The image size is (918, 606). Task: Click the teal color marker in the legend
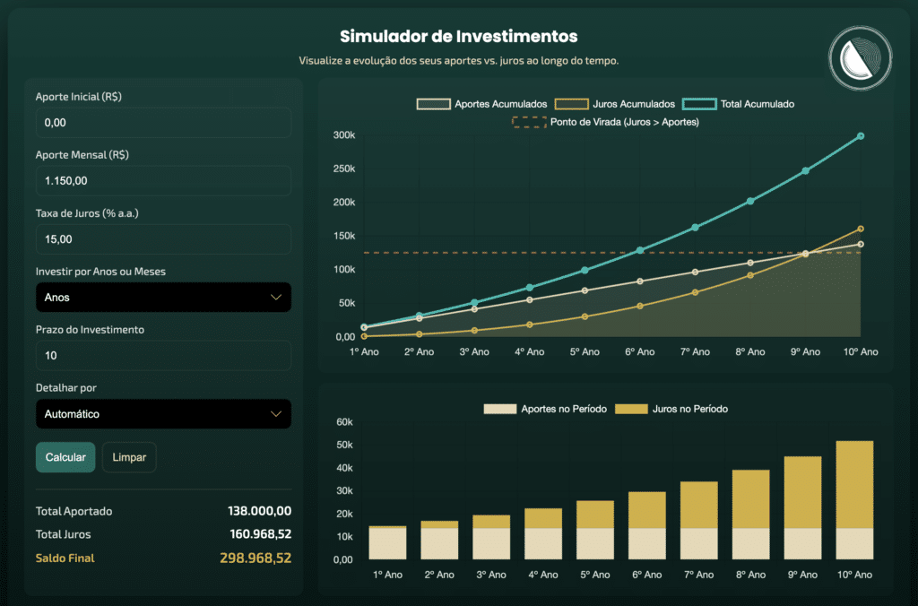(x=698, y=103)
